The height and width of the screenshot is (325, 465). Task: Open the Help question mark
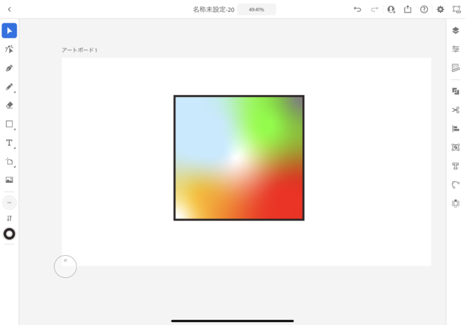(x=424, y=9)
